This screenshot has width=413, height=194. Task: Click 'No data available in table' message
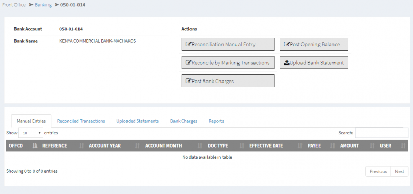pyautogui.click(x=207, y=157)
